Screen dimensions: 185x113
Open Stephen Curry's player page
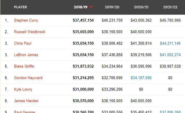pyautogui.click(x=26, y=20)
